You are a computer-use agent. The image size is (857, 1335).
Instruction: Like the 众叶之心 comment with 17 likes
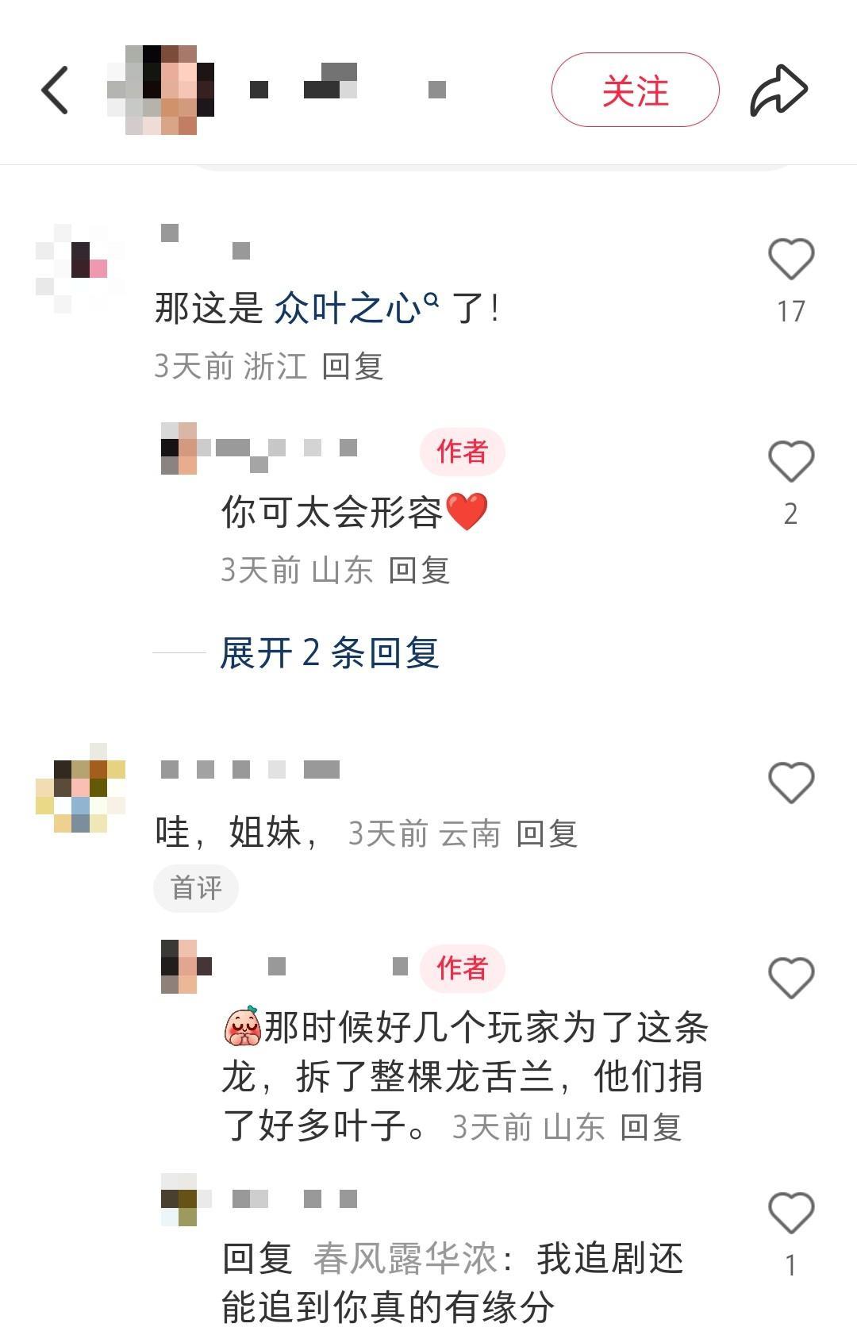(x=791, y=259)
